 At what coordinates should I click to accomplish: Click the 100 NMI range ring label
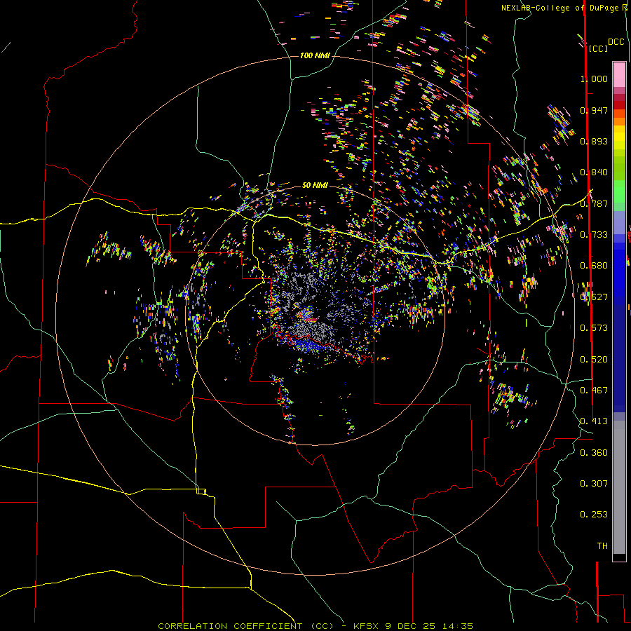(315, 55)
